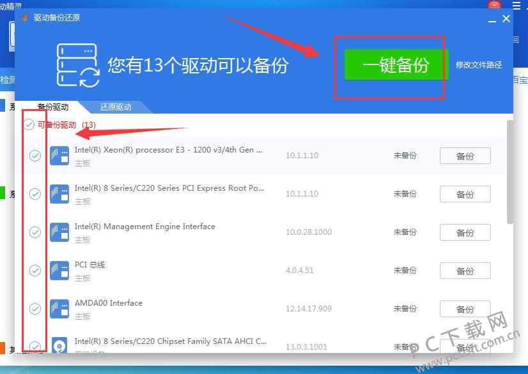Click the red notification icon in the title bar
This screenshot has width=528, height=374.
coord(495,5)
